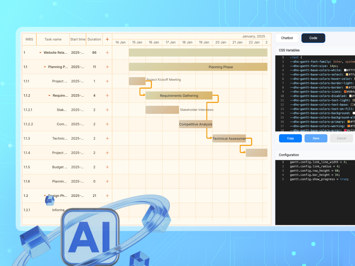Select the Plannin... task row 1.1.6

[x=67, y=181]
